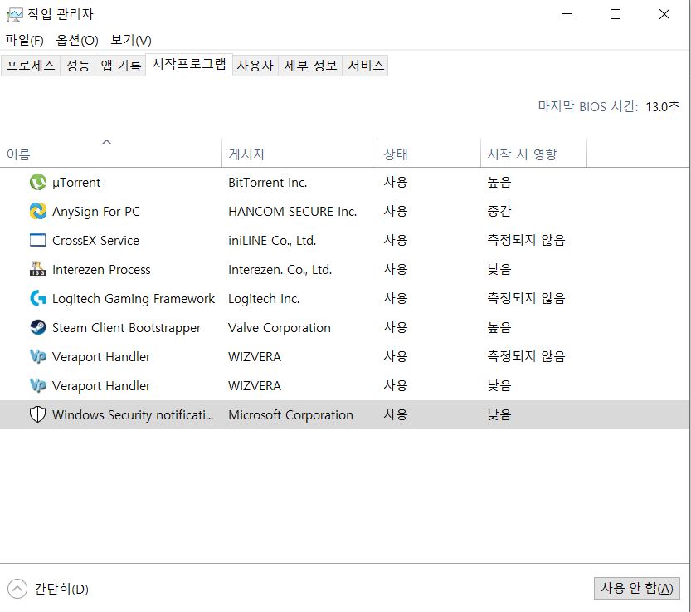Click the AnySign For PC icon
The width and height of the screenshot is (691, 612).
[x=38, y=212]
